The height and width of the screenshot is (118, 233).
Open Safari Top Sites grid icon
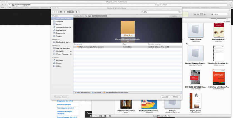(x=10, y=7)
